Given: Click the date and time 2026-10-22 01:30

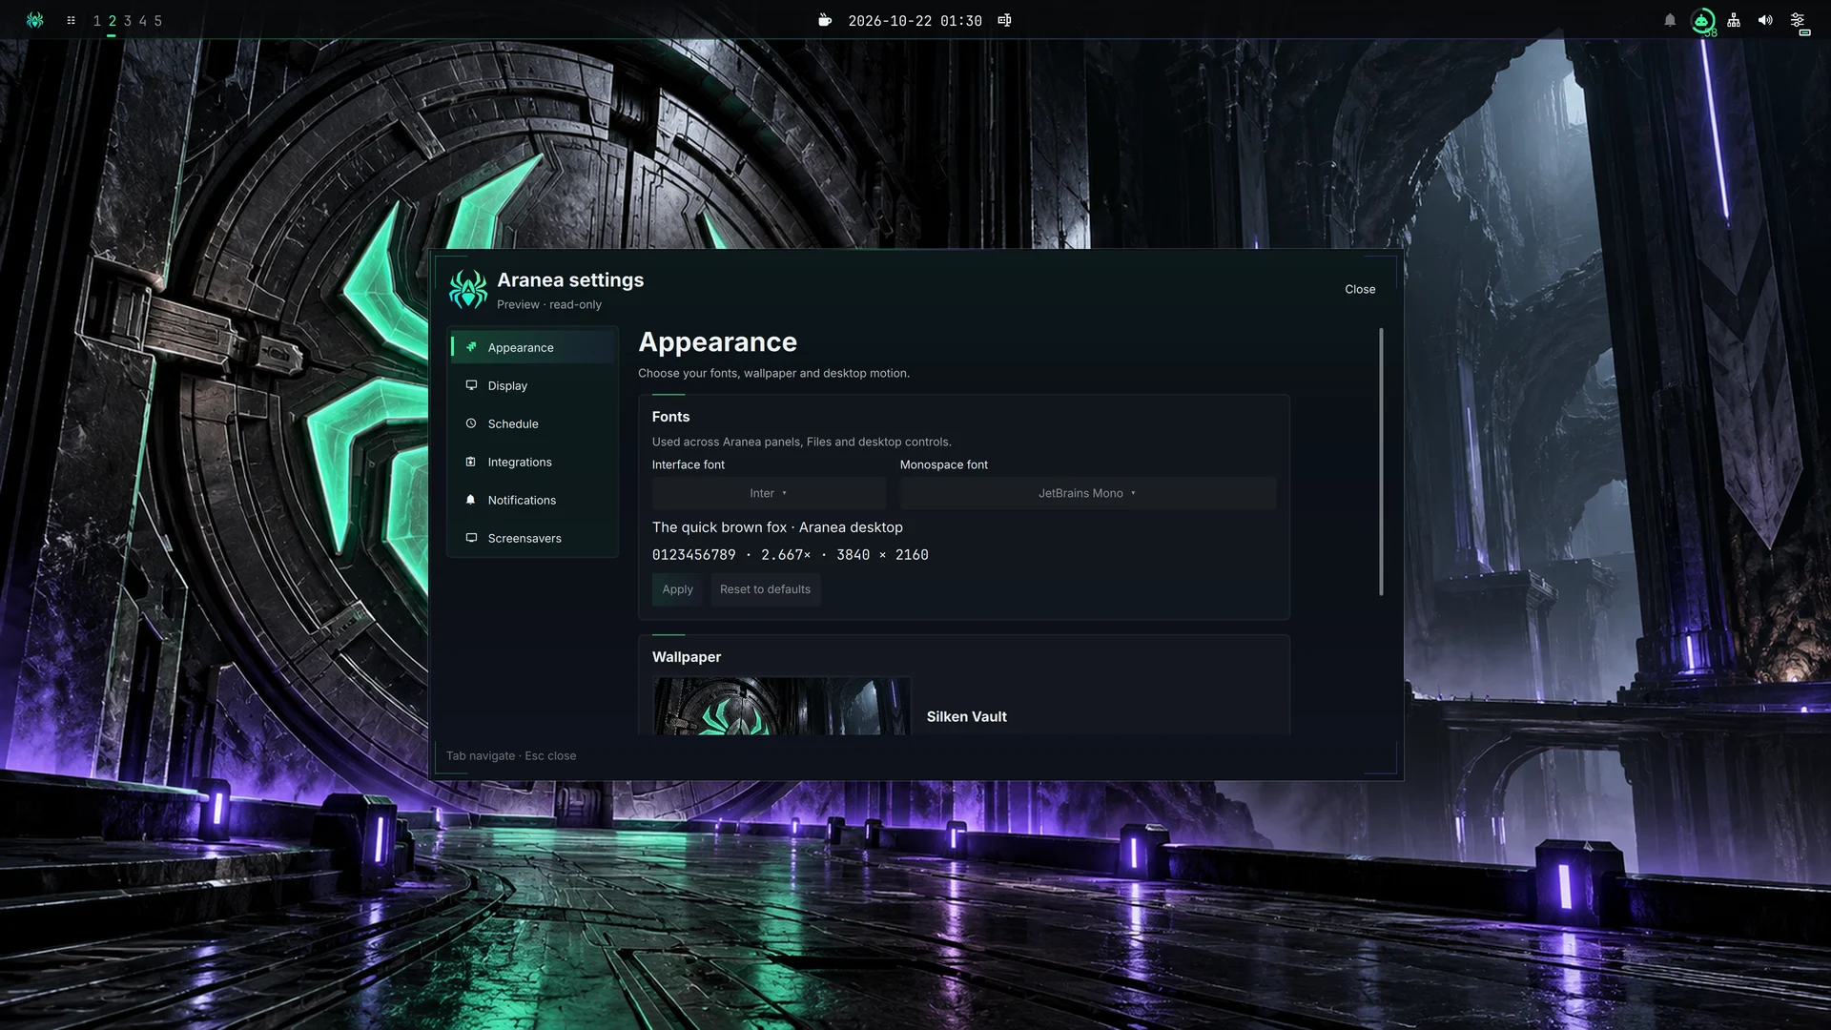Looking at the screenshot, I should 915,21.
